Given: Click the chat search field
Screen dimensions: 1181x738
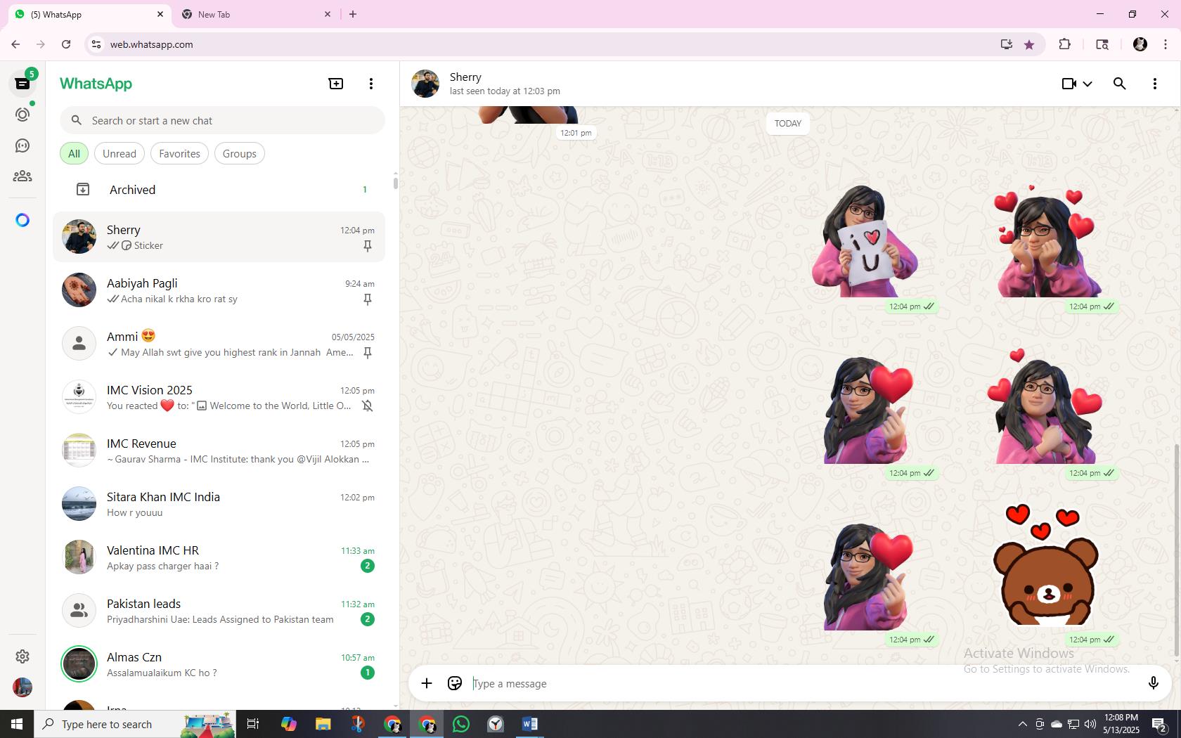Looking at the screenshot, I should click(222, 121).
